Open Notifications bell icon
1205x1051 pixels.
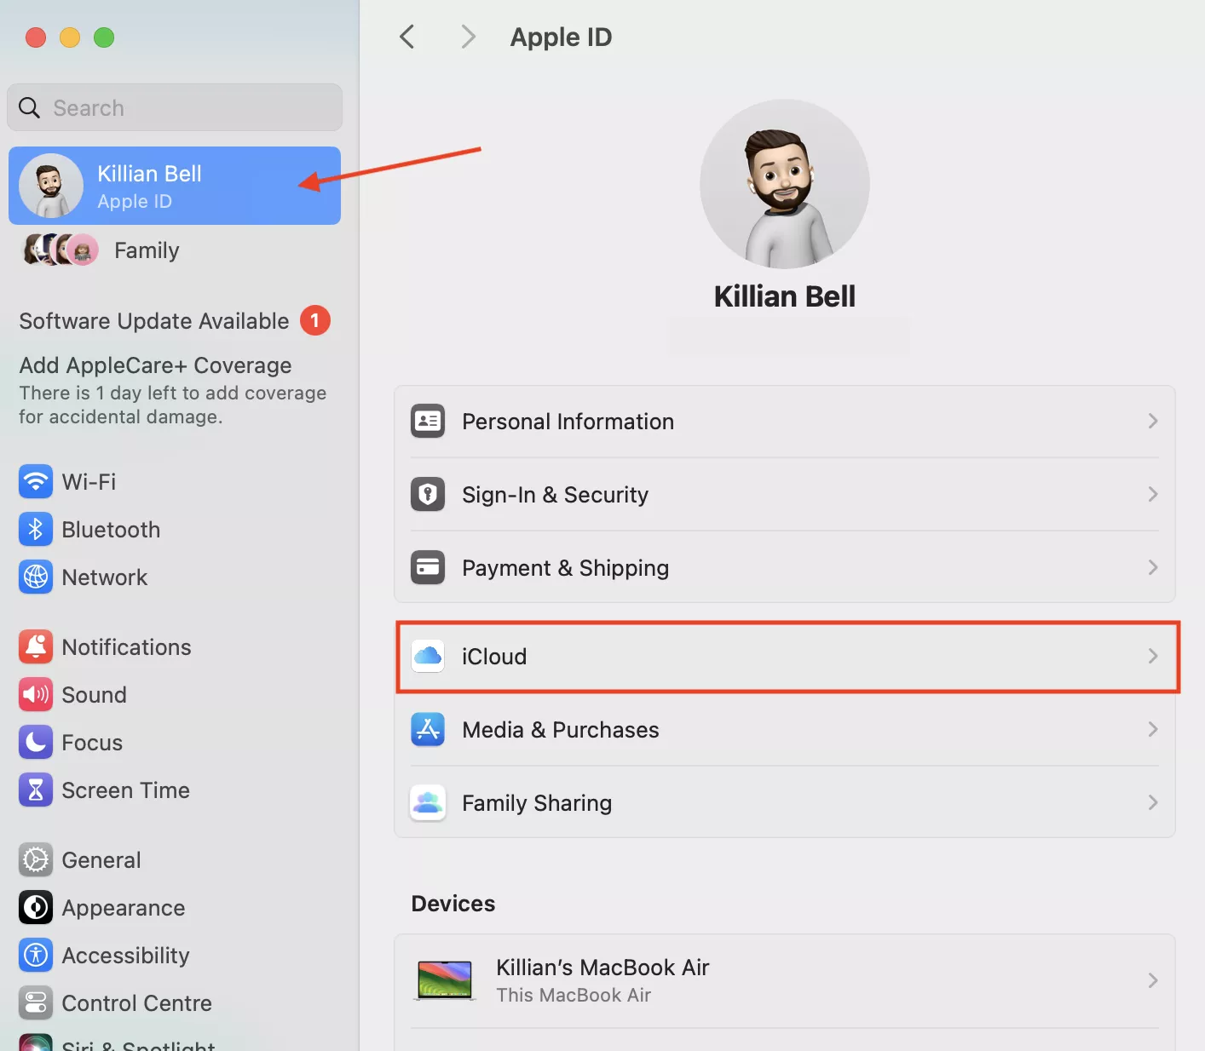pos(35,647)
